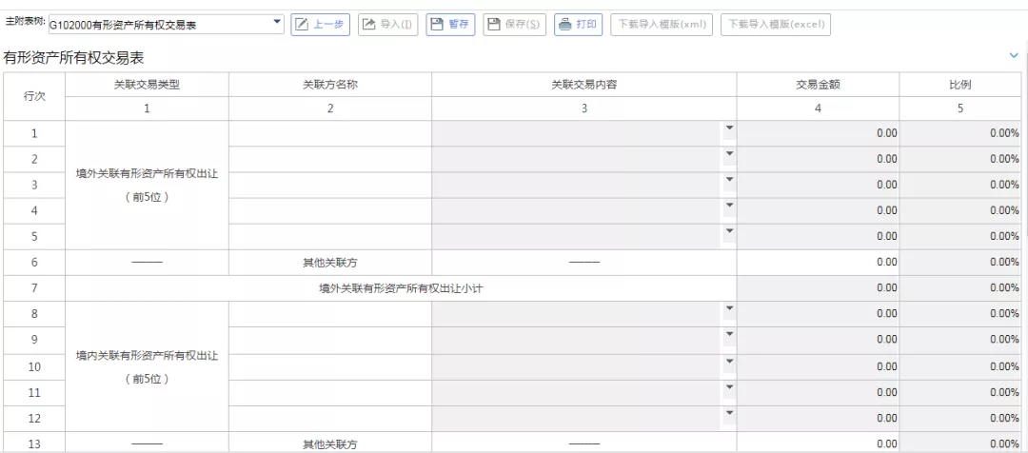This screenshot has height=453, width=1028.
Task: Open row 1 关联交易内容 dropdown arrow
Action: (729, 128)
